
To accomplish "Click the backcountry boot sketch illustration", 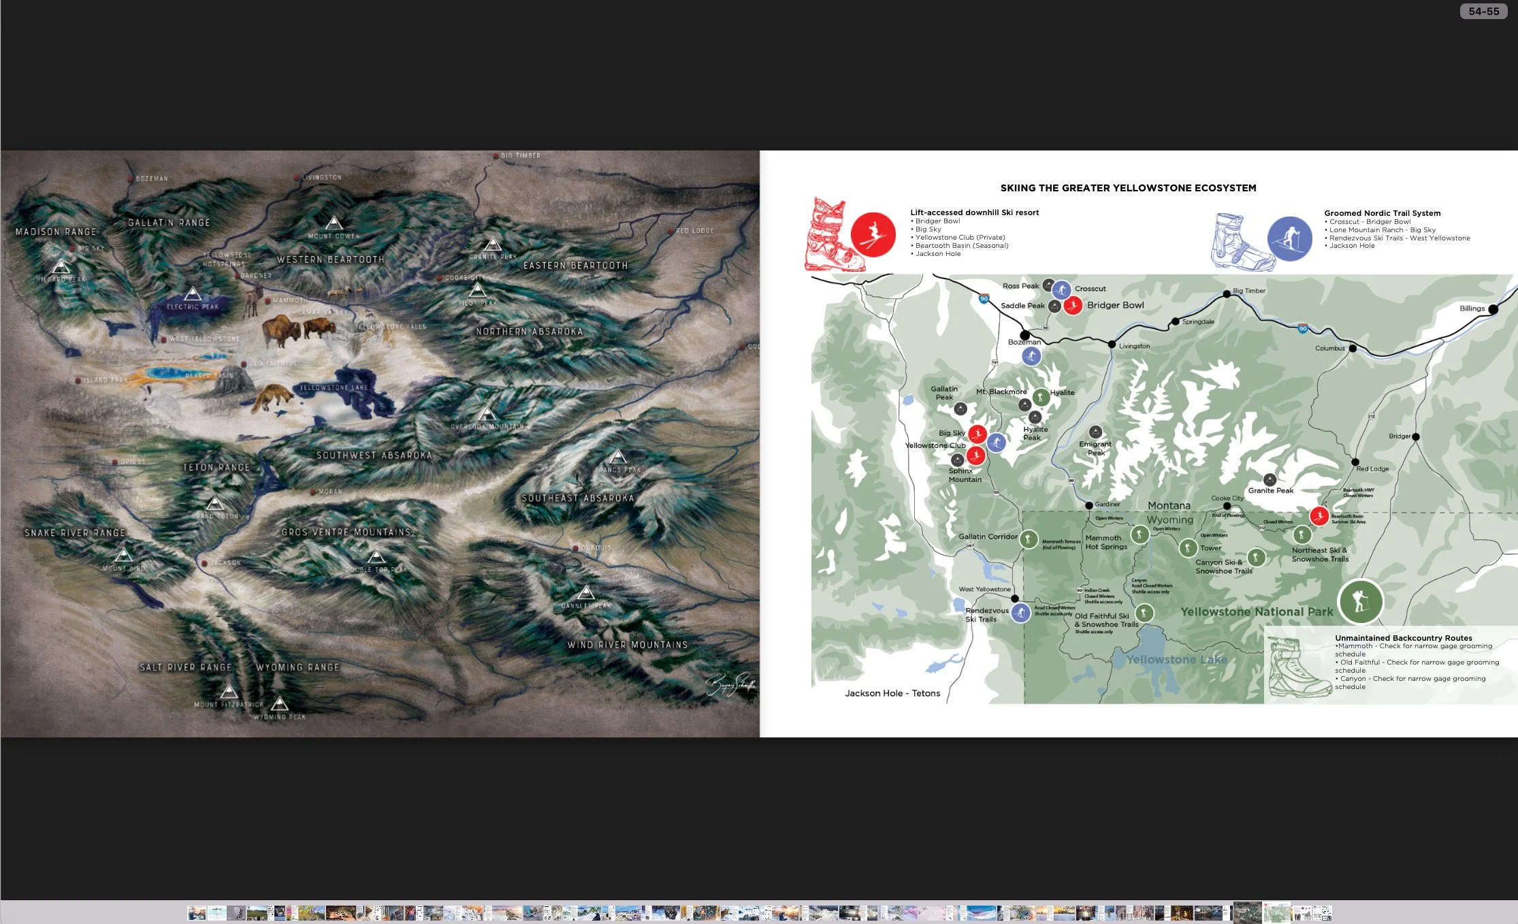I will (x=1299, y=667).
